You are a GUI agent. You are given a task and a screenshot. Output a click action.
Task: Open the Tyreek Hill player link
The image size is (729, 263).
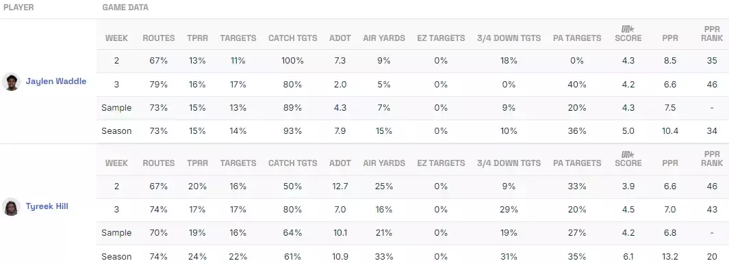[x=47, y=206]
